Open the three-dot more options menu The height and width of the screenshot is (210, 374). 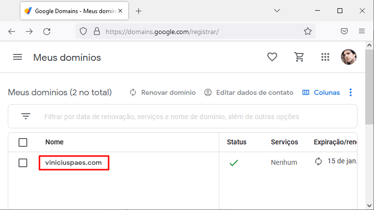point(351,92)
